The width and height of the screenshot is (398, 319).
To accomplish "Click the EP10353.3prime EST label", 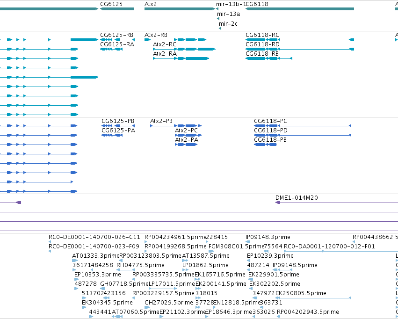I will point(97,275).
